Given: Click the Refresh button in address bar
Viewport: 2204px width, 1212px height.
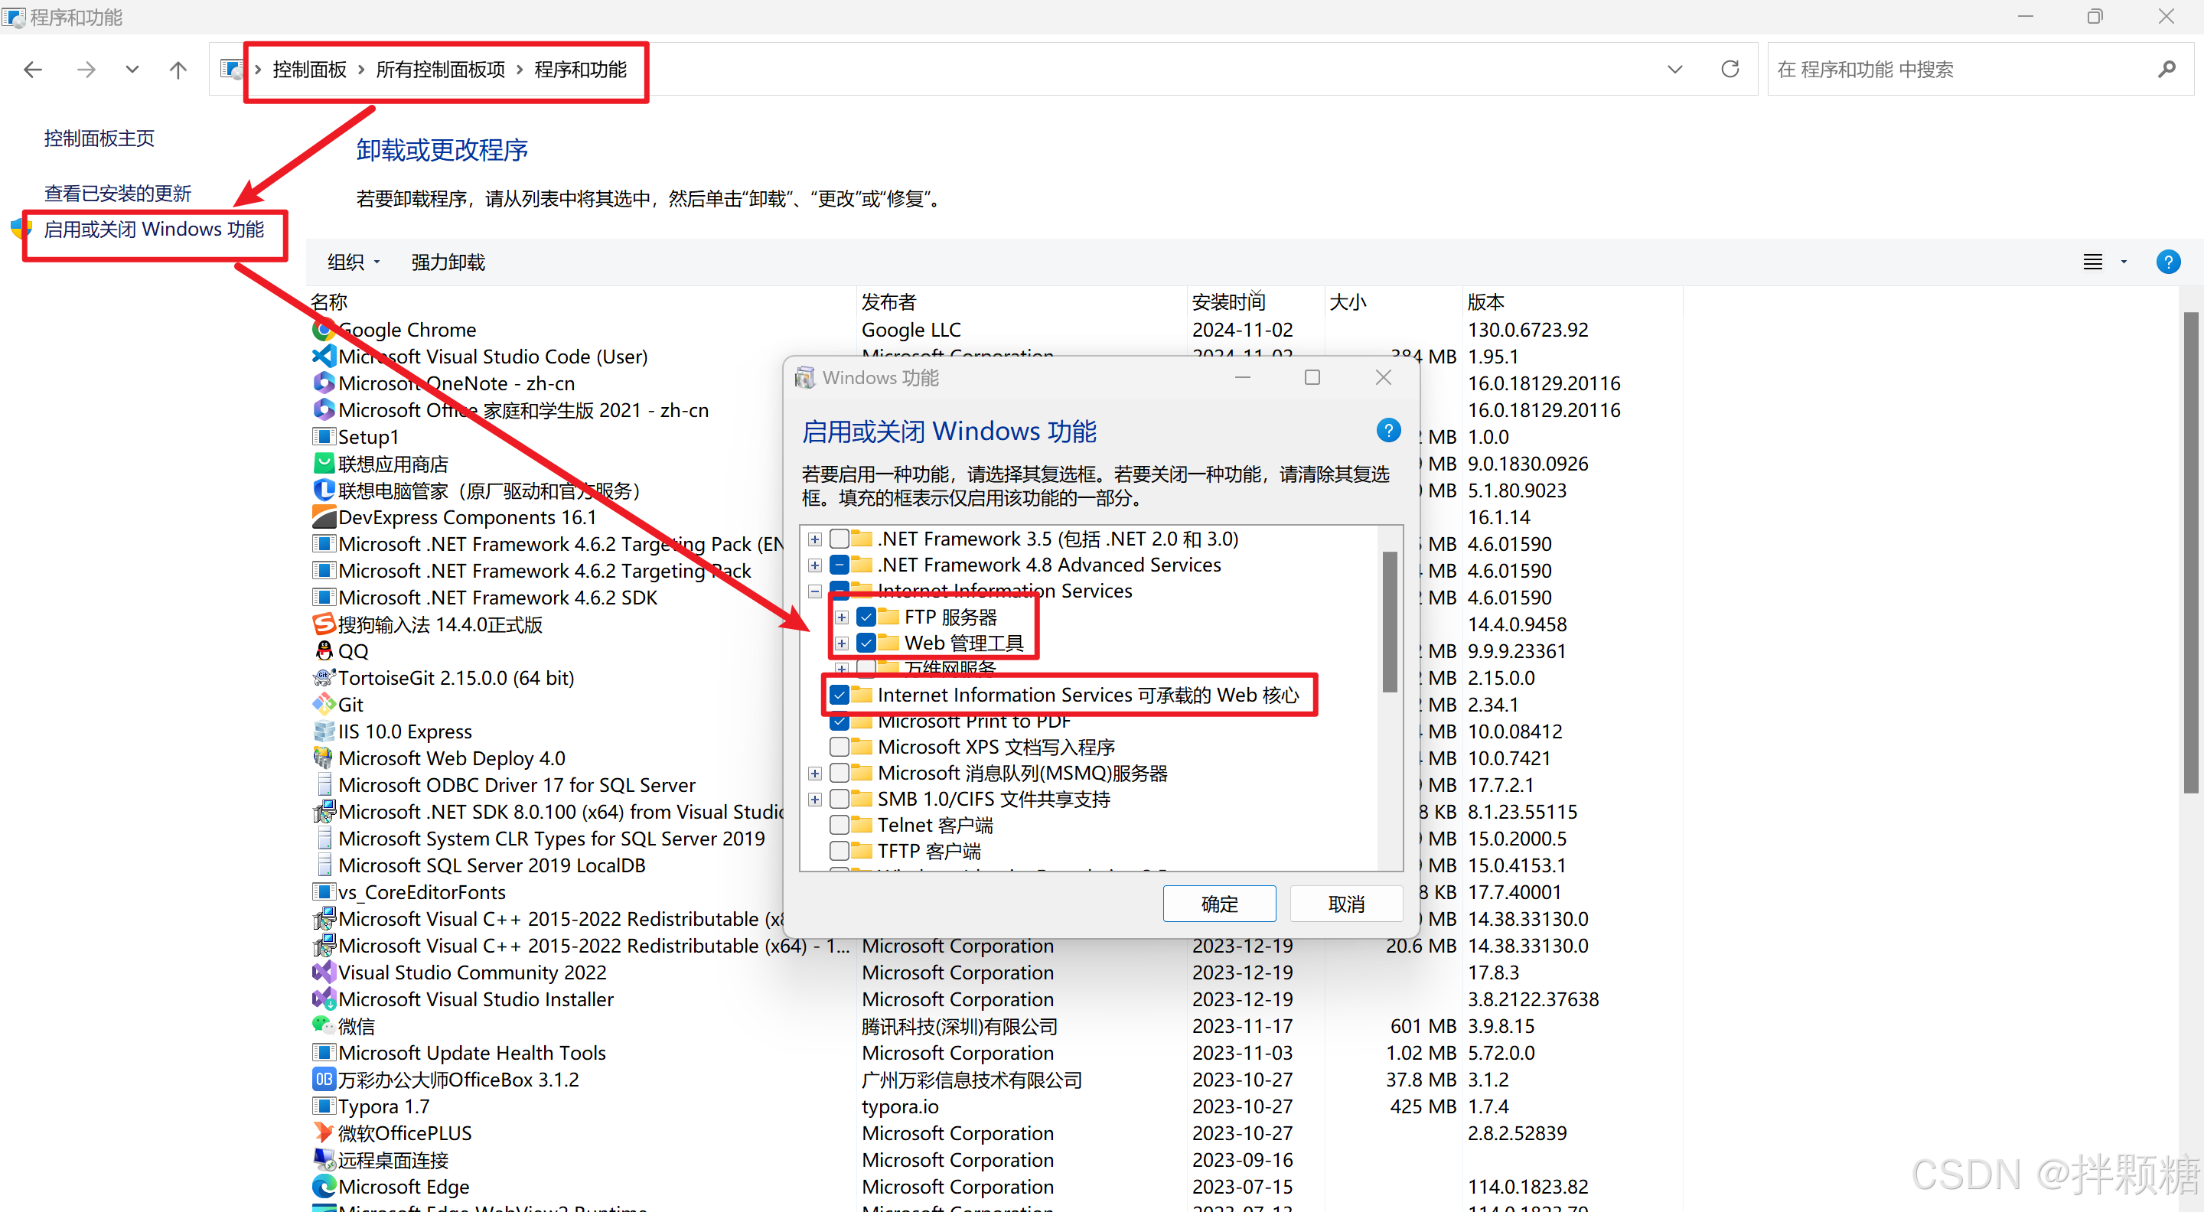Looking at the screenshot, I should click(x=1730, y=70).
